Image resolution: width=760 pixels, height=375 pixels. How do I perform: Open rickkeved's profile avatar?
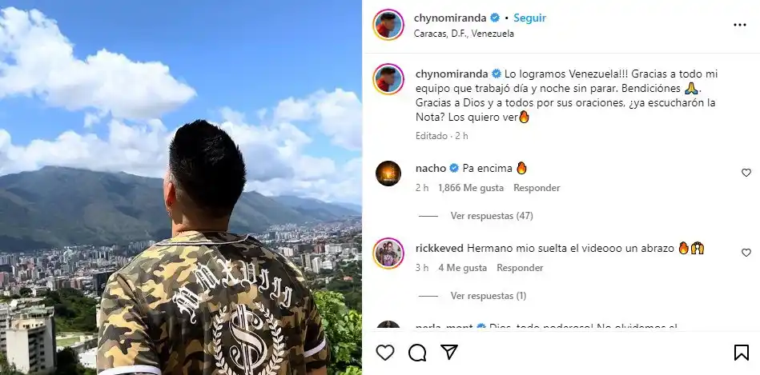tap(388, 253)
